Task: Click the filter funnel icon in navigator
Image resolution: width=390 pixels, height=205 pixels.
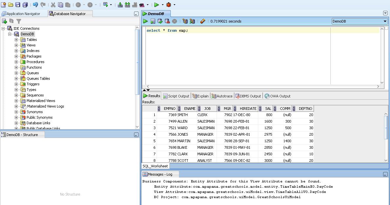Action: pyautogui.click(x=19, y=21)
